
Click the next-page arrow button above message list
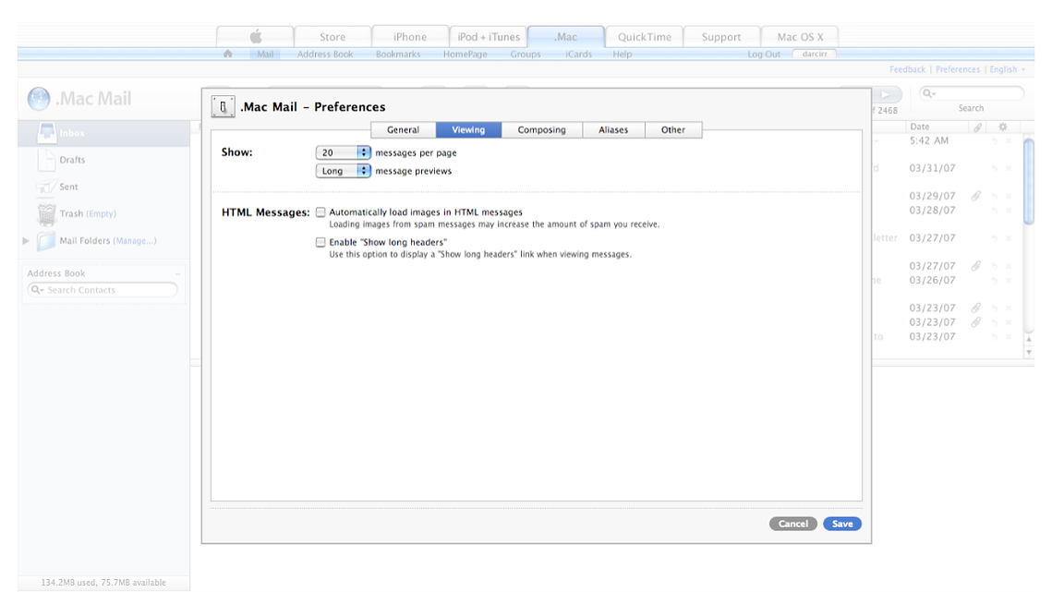pyautogui.click(x=887, y=94)
